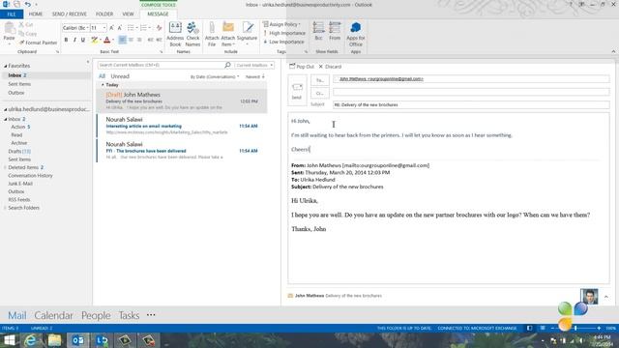
Task: Click Pop Out button
Action: click(x=302, y=67)
